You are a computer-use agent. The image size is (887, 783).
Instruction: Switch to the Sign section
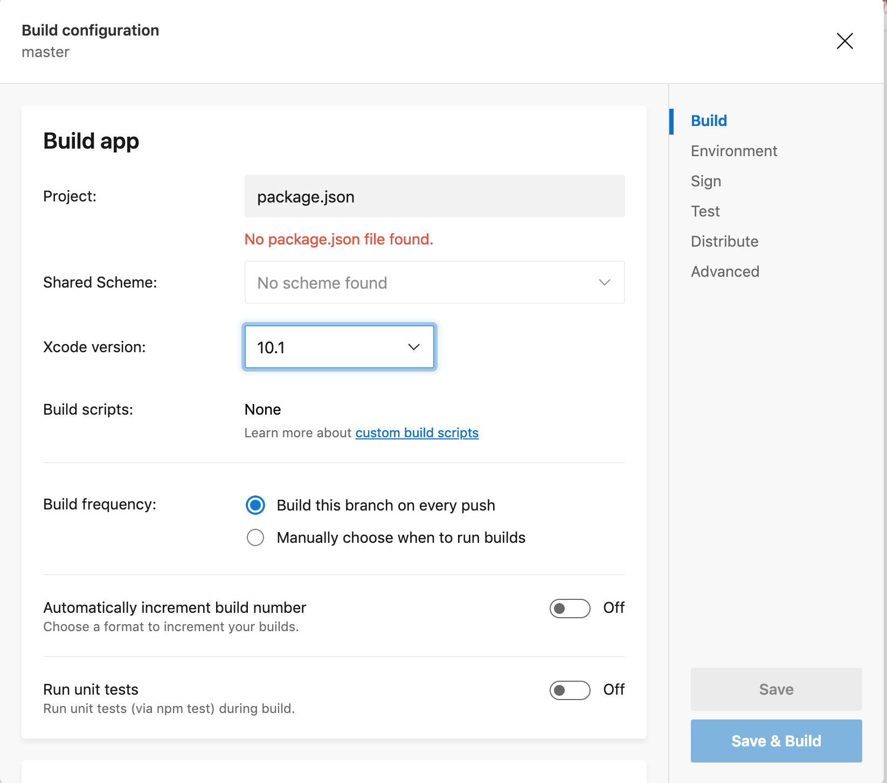click(706, 181)
